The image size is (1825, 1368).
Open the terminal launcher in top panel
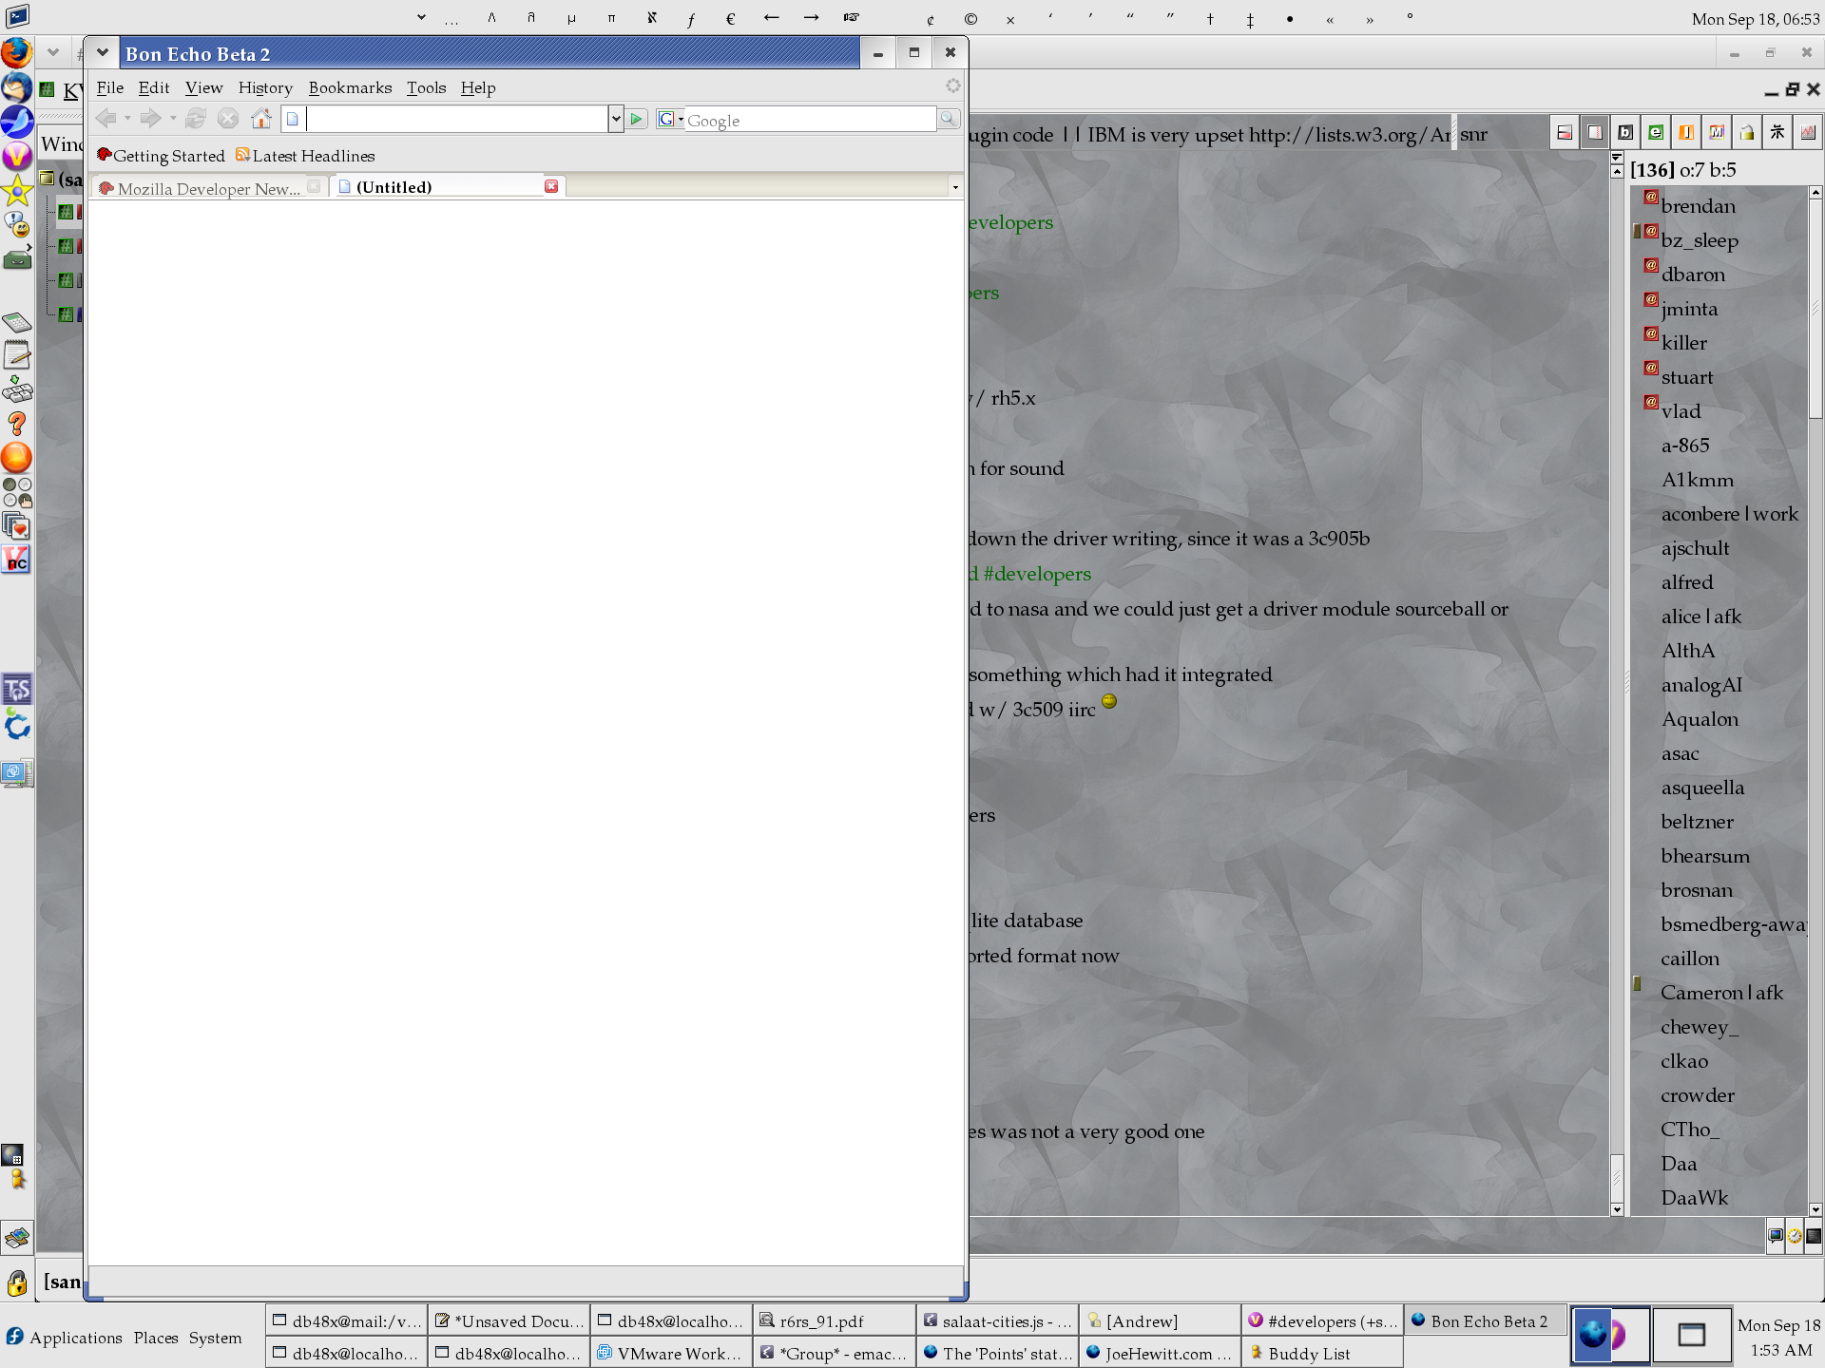pos(17,16)
